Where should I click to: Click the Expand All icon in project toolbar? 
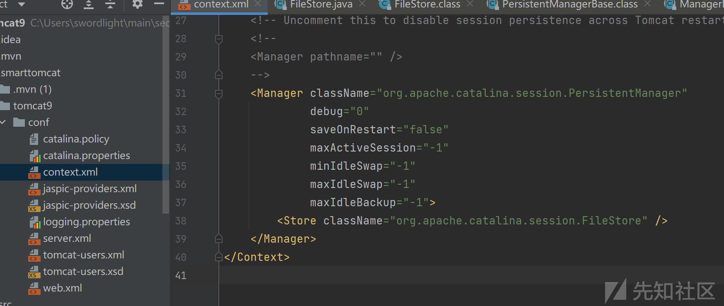(89, 4)
